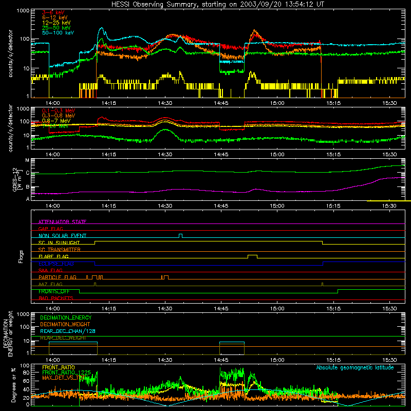
Task: Click the vertical Flags axis title
Action: [x=21, y=256]
